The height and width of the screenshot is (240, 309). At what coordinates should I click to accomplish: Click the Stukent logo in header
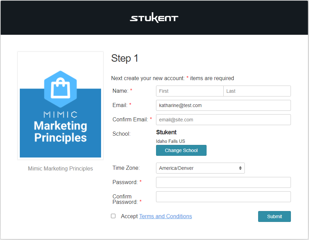[x=154, y=18]
